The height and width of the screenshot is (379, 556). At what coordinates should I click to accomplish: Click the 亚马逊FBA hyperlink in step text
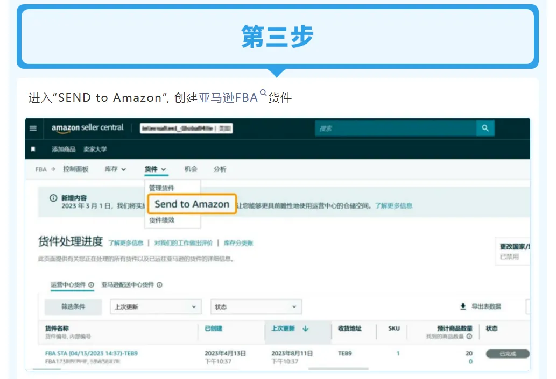click(x=228, y=97)
